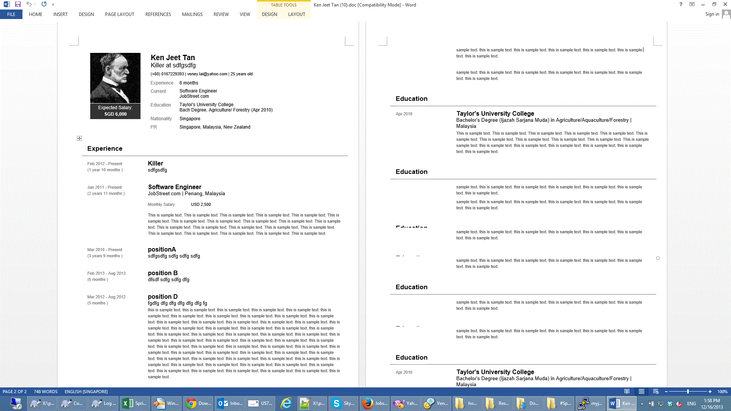Click the Sign in link
Screen dimensions: 731x411
pos(712,14)
